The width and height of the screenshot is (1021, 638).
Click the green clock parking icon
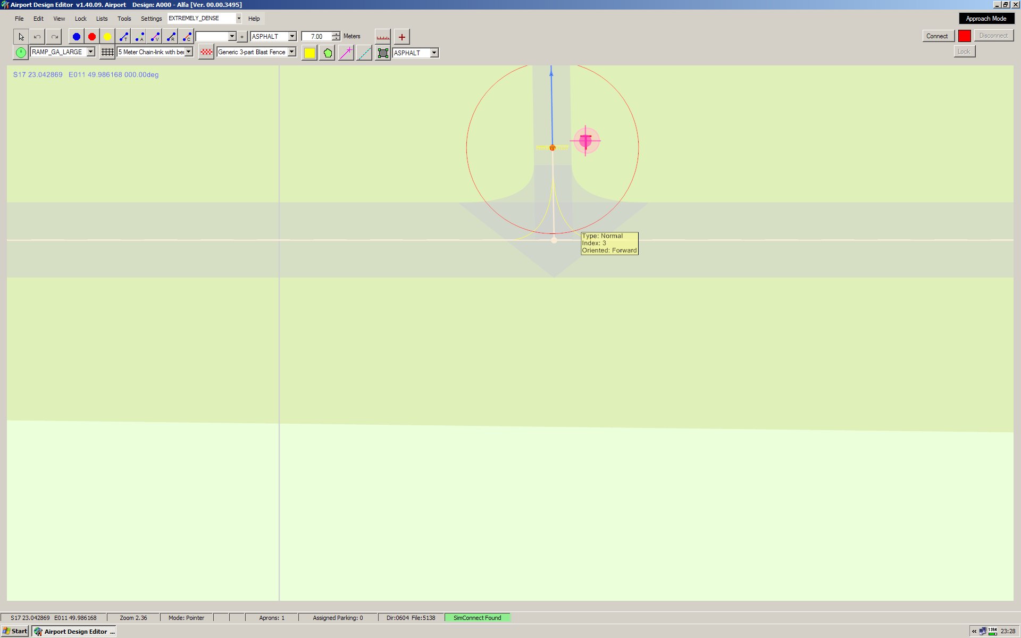(x=21, y=52)
